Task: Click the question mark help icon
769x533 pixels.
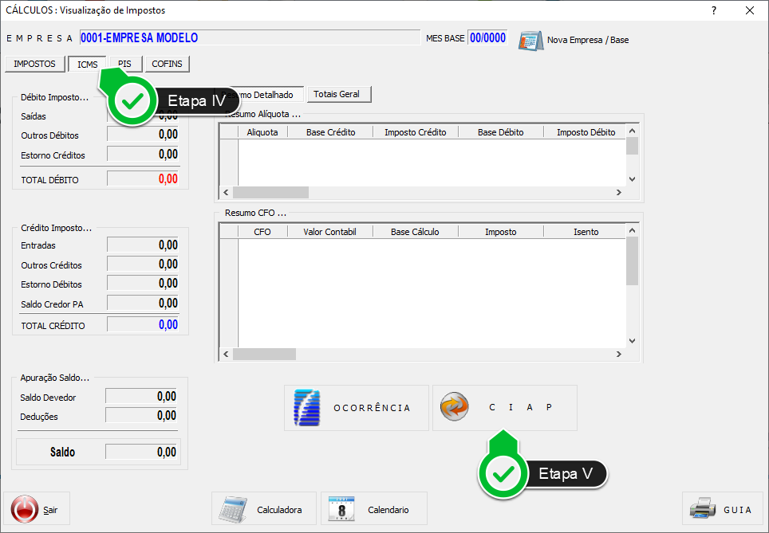Action: (712, 10)
